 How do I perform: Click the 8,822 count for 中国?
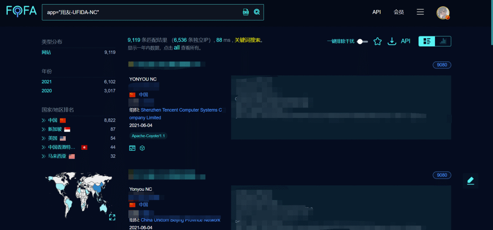110,120
